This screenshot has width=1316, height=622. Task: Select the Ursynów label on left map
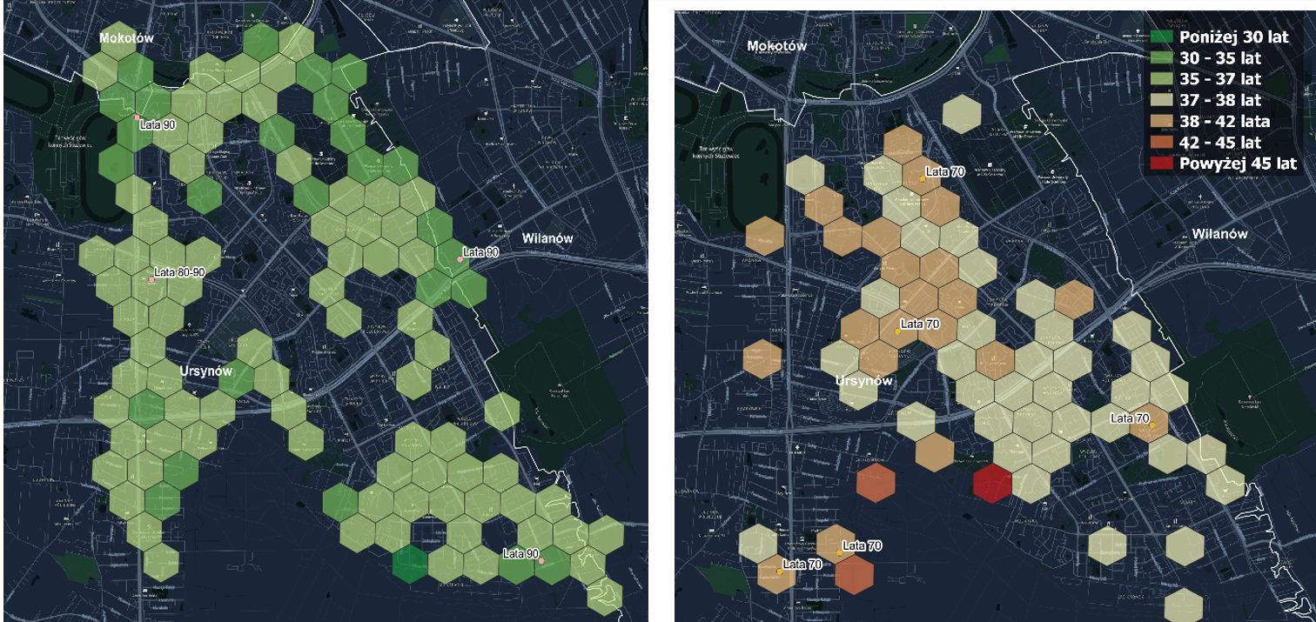point(206,371)
